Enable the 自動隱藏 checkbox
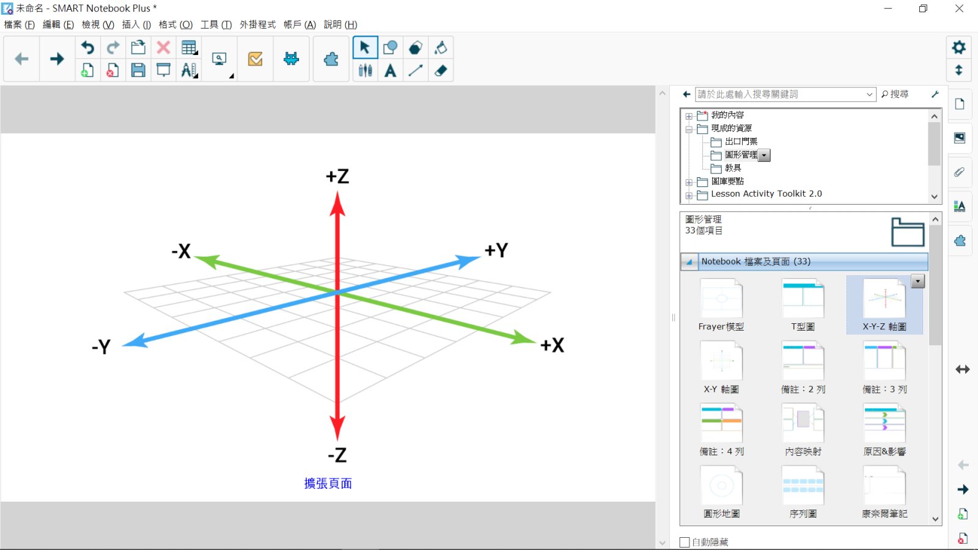This screenshot has height=550, width=978. [x=685, y=542]
